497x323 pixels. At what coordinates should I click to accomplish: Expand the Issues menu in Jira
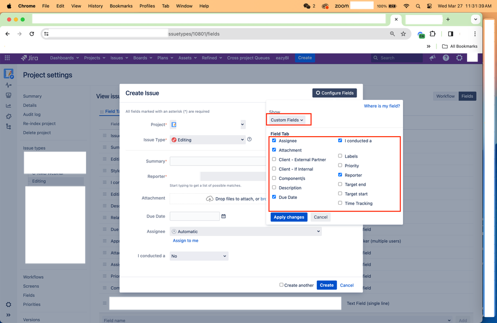(119, 58)
